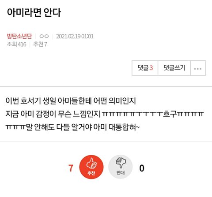Click the gray thumbs-down 반대 button
Image resolution: width=212 pixels, height=197 pixels.
(121, 167)
